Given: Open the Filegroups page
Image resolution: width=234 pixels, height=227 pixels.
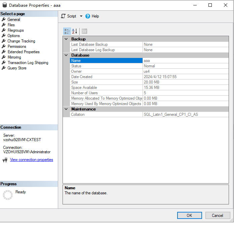Looking at the screenshot, I should click(16, 30).
